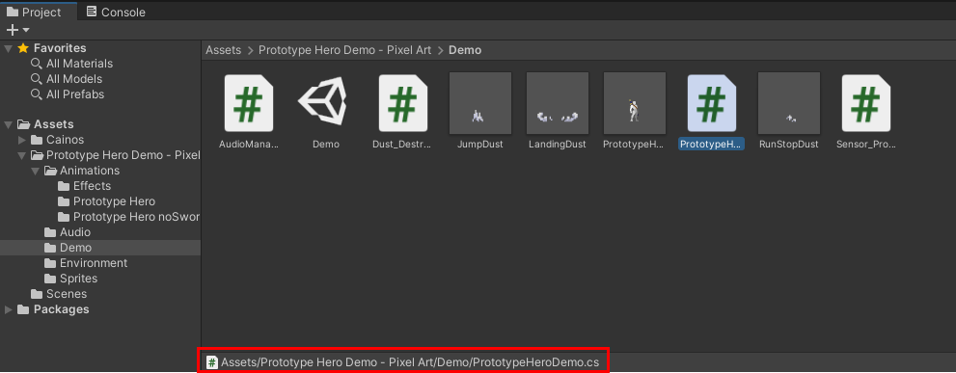Click the script icon in the footer path bar
Screen dimensions: 956x373
(x=212, y=362)
